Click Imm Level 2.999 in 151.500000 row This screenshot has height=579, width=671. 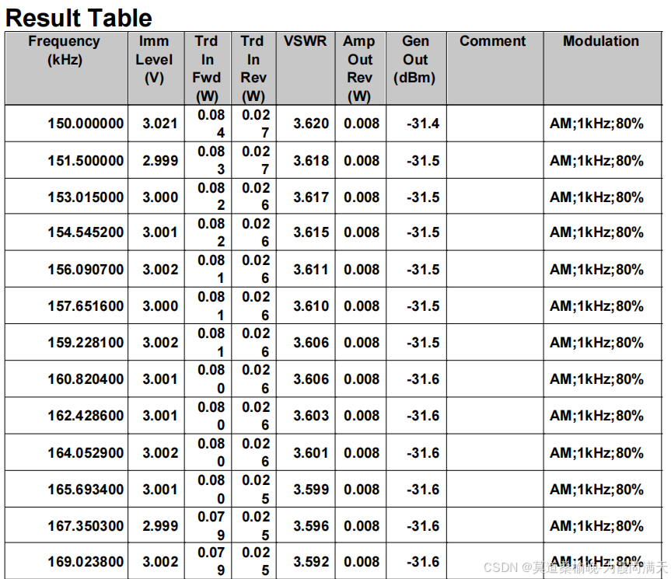pyautogui.click(x=160, y=161)
